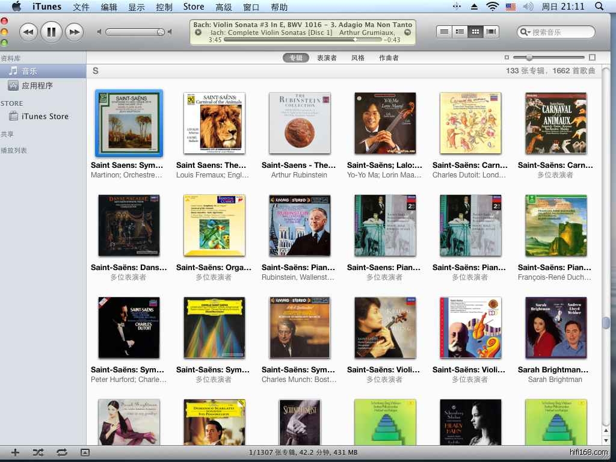Toggle shuffle playback

pos(38,452)
